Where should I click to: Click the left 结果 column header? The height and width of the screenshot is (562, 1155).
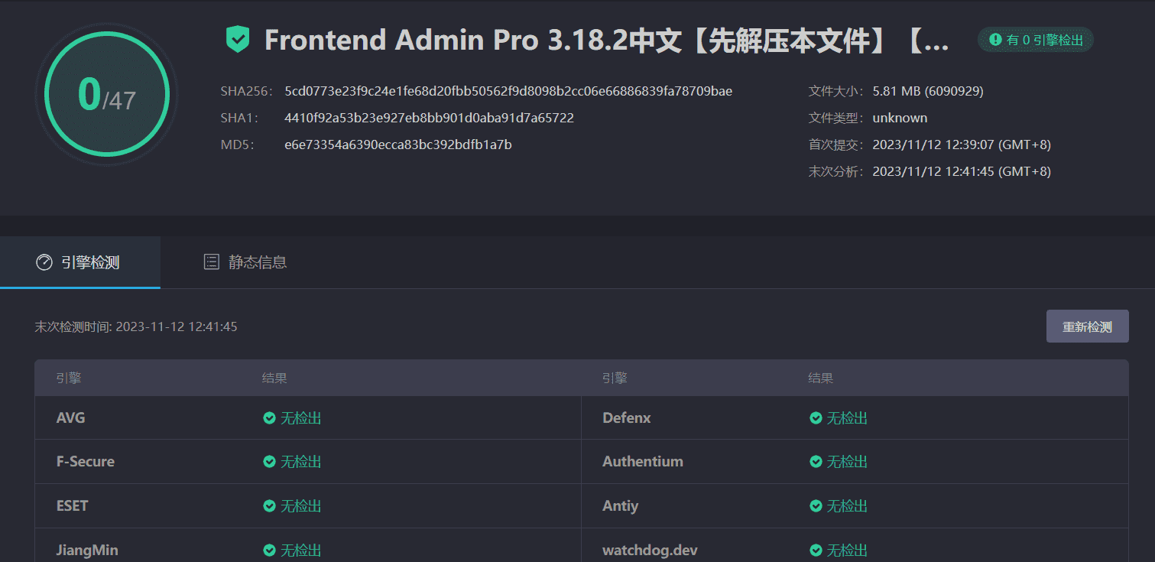274,378
